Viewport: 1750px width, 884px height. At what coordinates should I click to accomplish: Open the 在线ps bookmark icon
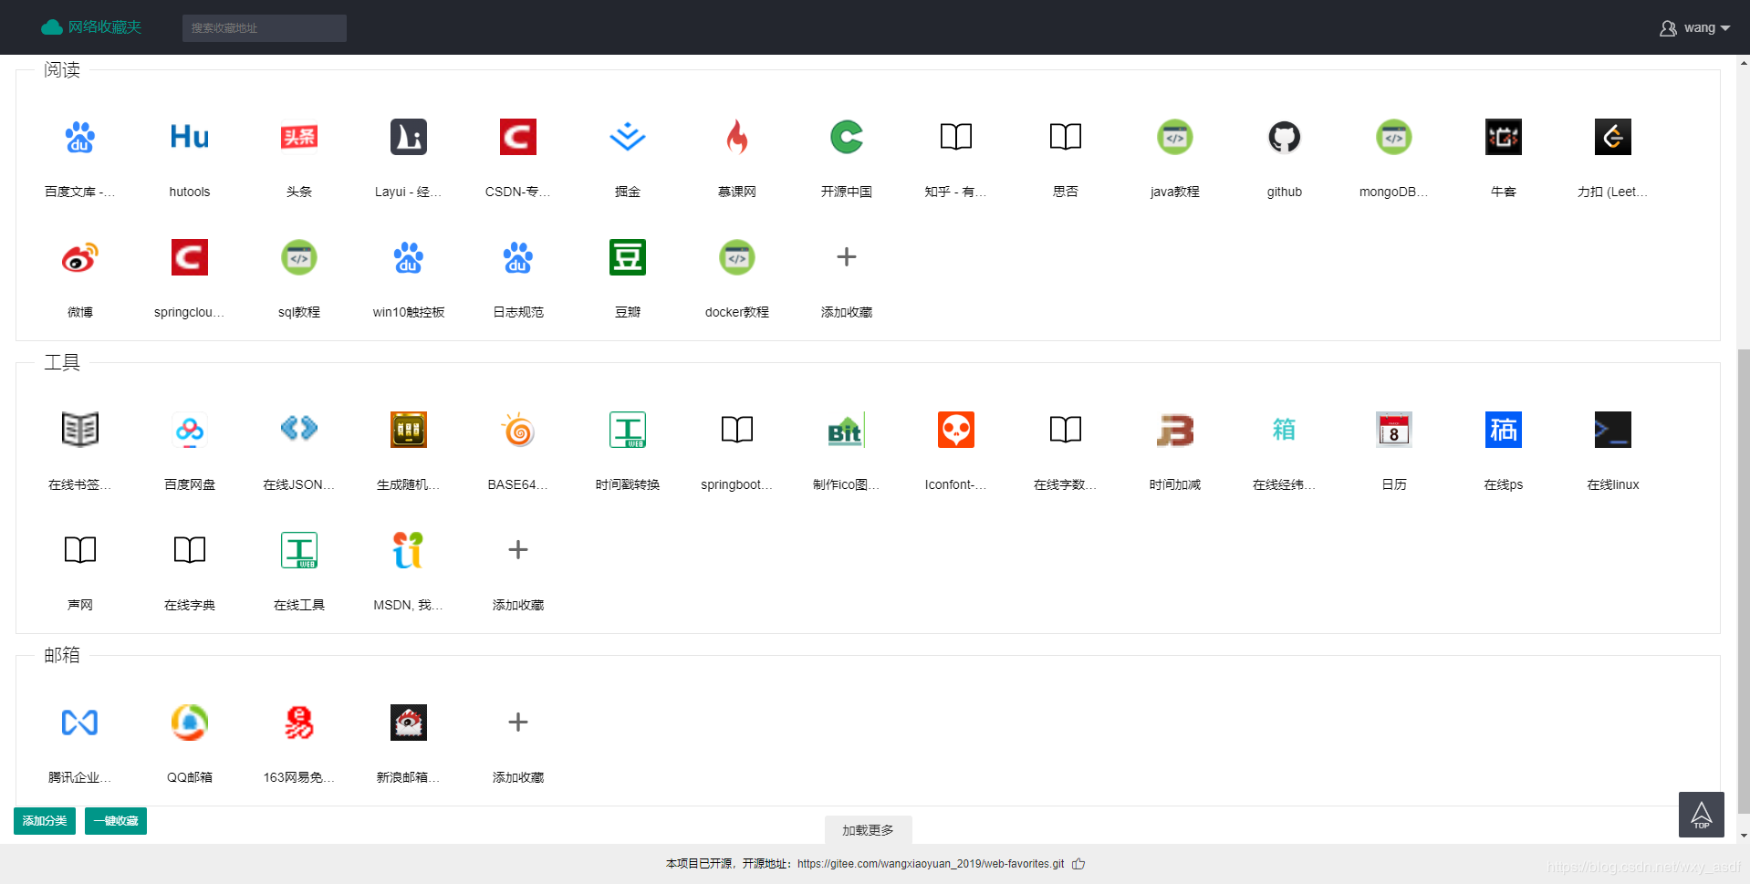[1504, 430]
